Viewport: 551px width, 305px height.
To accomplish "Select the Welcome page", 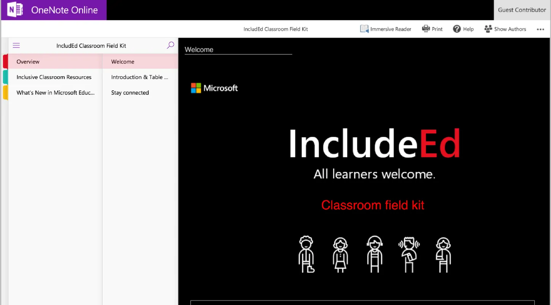I will 140,61.
